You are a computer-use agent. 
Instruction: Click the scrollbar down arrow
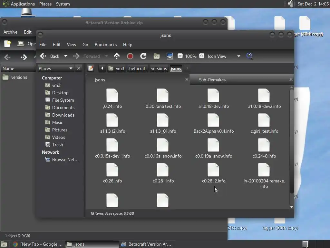291,207
